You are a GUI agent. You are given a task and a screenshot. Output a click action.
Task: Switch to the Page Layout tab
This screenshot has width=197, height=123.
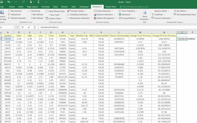click(x=32, y=7)
